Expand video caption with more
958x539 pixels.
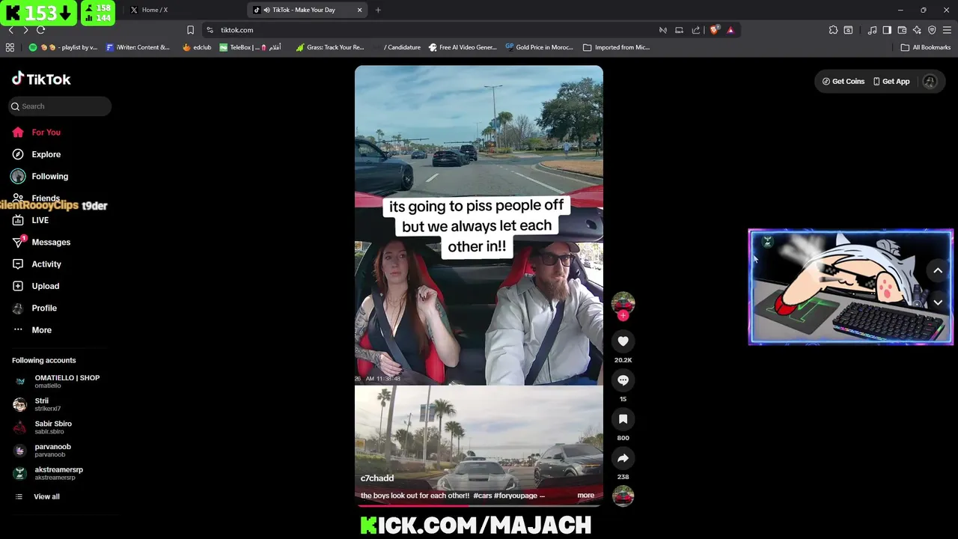point(585,496)
